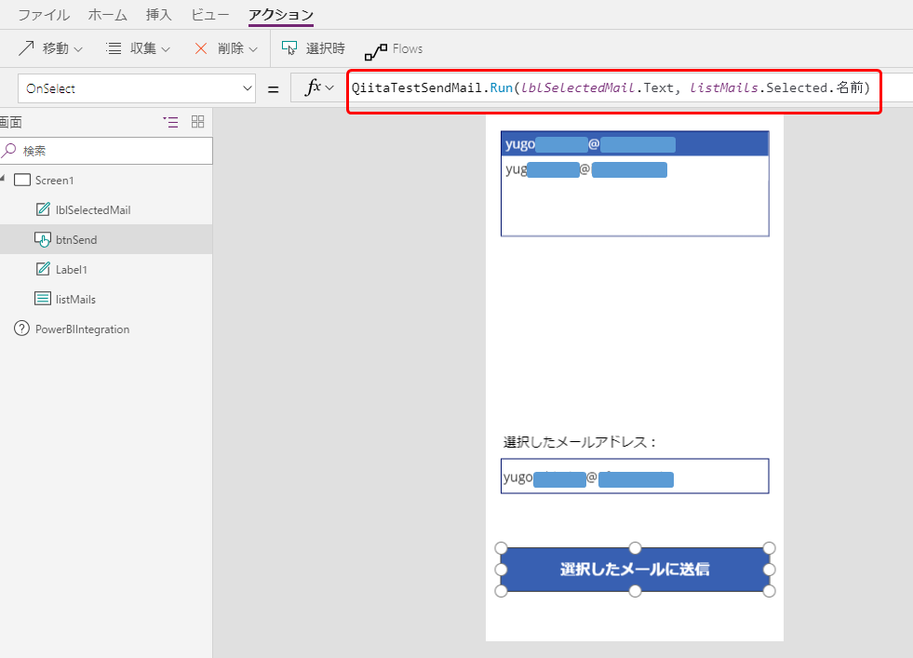Viewport: 913px width, 658px height.
Task: Click the label icon next to Label1
Action: 41,269
